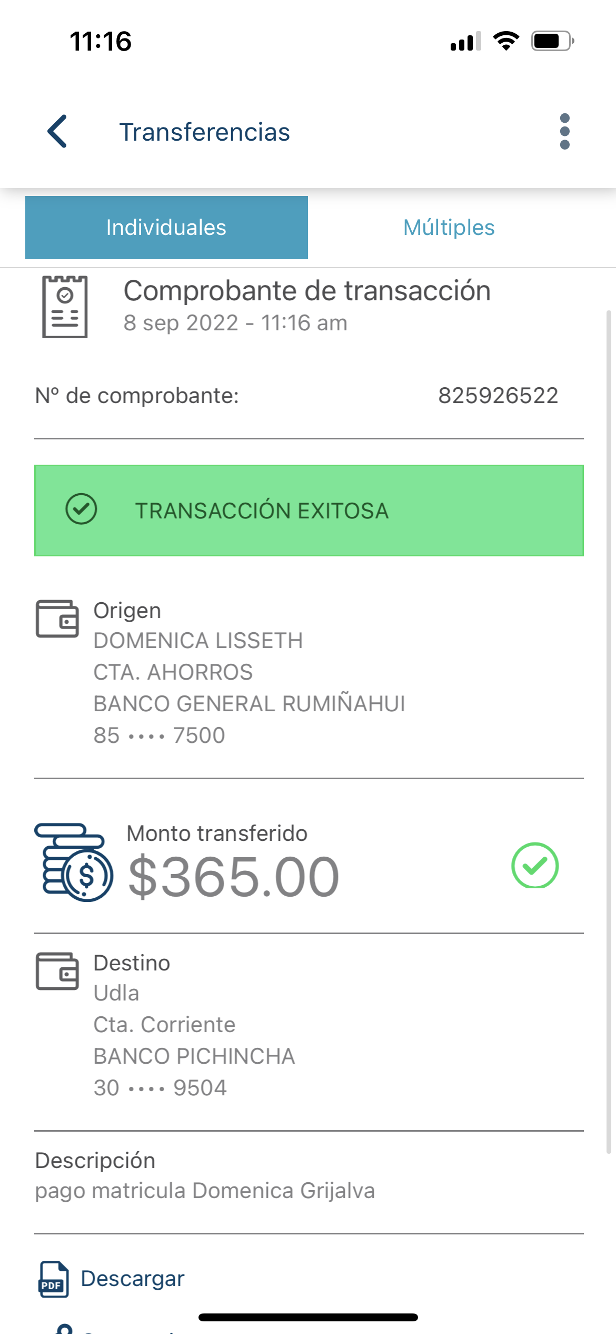Tap the Transferencias header title

click(x=204, y=132)
